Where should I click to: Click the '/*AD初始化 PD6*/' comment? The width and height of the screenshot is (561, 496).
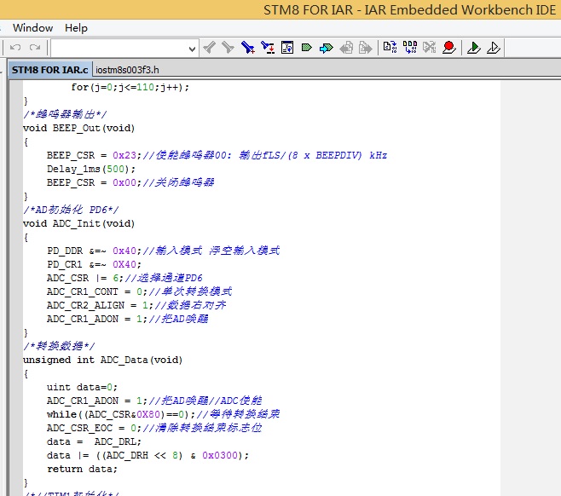[71, 210]
